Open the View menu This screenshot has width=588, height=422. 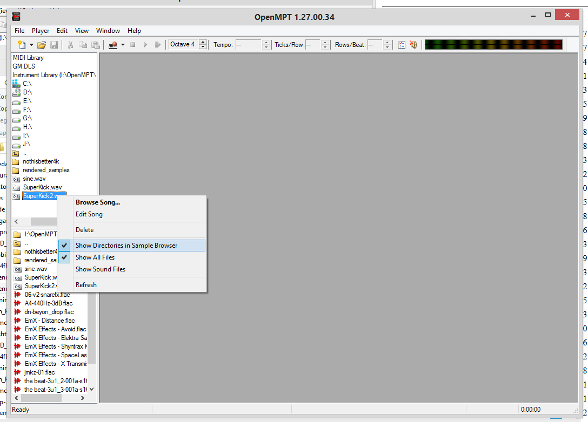click(82, 31)
